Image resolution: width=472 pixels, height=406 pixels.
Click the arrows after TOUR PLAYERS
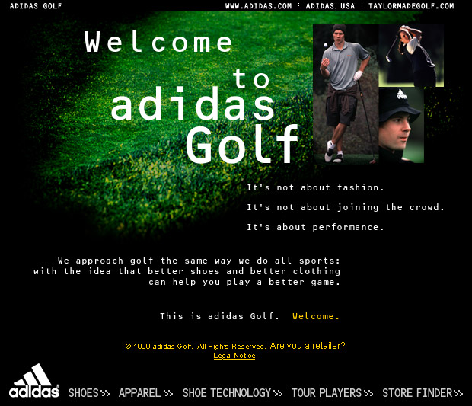click(368, 393)
